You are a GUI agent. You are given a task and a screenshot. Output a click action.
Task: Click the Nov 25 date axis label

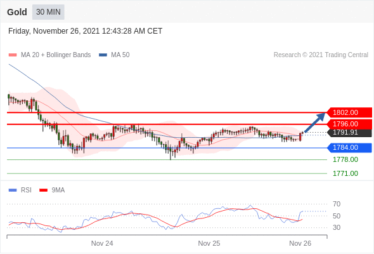pyautogui.click(x=209, y=243)
